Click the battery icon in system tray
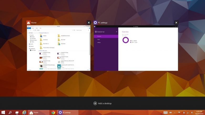205x115 pixels. tap(184, 112)
